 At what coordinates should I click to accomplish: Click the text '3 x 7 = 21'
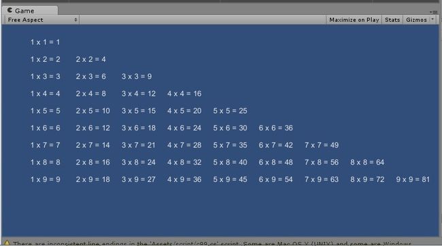(139, 145)
